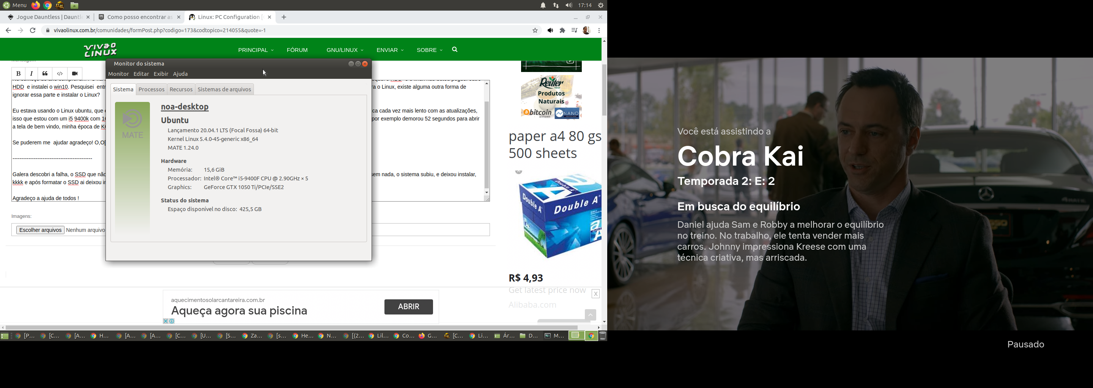Insert a code block in the editor
1093x388 pixels.
tap(60, 74)
